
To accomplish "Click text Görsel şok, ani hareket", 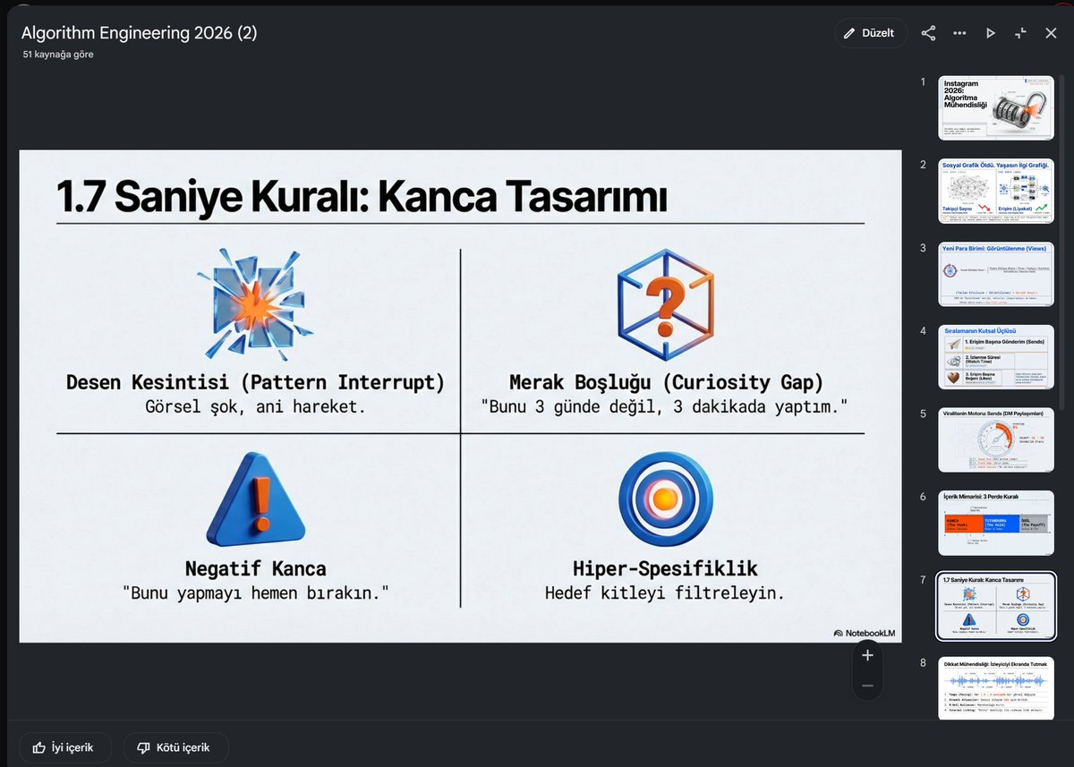I will click(256, 406).
